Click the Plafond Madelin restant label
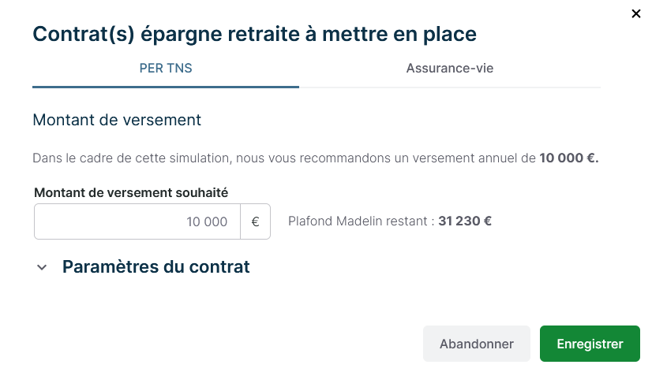This screenshot has height=372, width=652. point(362,221)
